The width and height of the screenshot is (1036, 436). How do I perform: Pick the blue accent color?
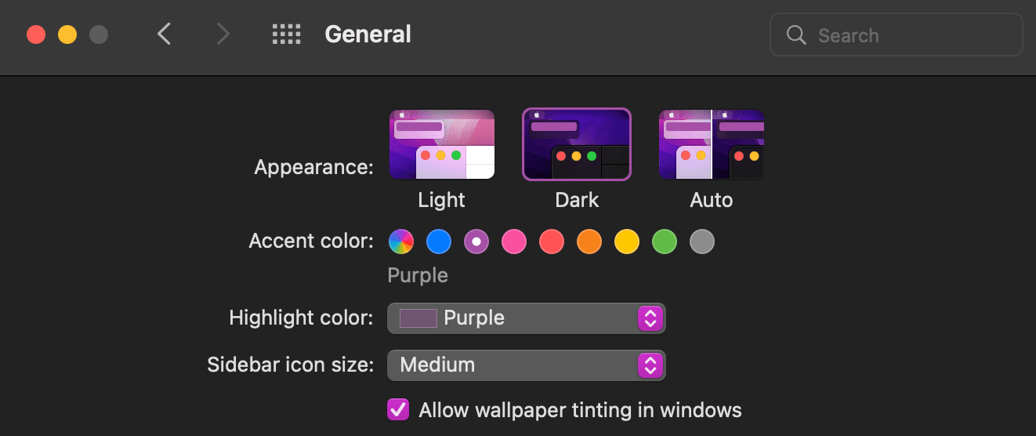click(439, 242)
